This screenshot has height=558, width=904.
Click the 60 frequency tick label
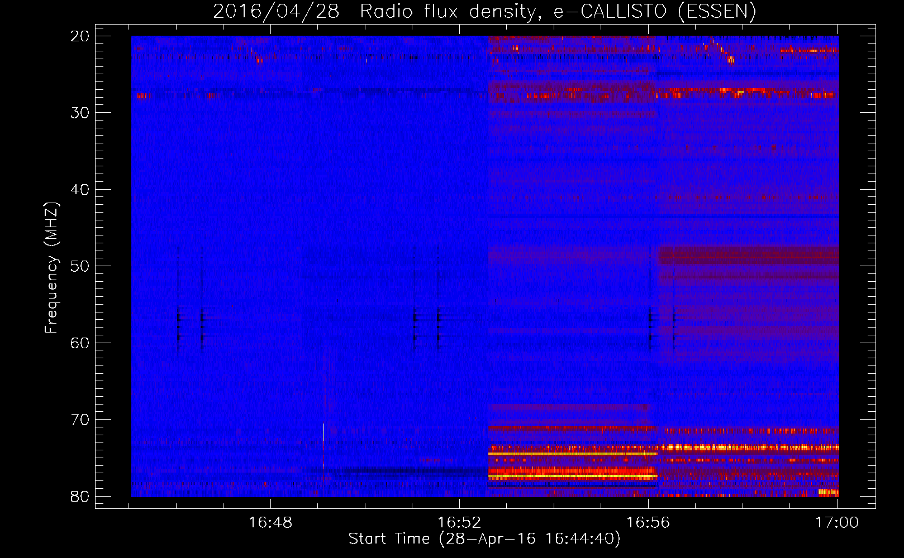click(x=80, y=343)
